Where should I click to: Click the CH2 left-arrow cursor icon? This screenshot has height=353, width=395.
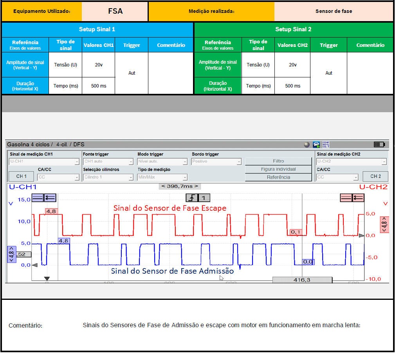358,197
